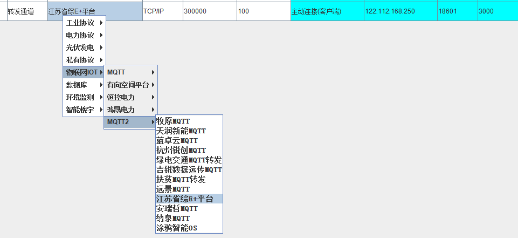The width and height of the screenshot is (518, 238).
Task: Choose 牧原MQTT protocol
Action: click(189, 121)
